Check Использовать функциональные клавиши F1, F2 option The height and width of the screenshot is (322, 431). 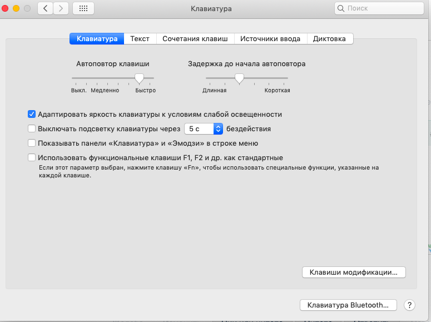point(32,157)
